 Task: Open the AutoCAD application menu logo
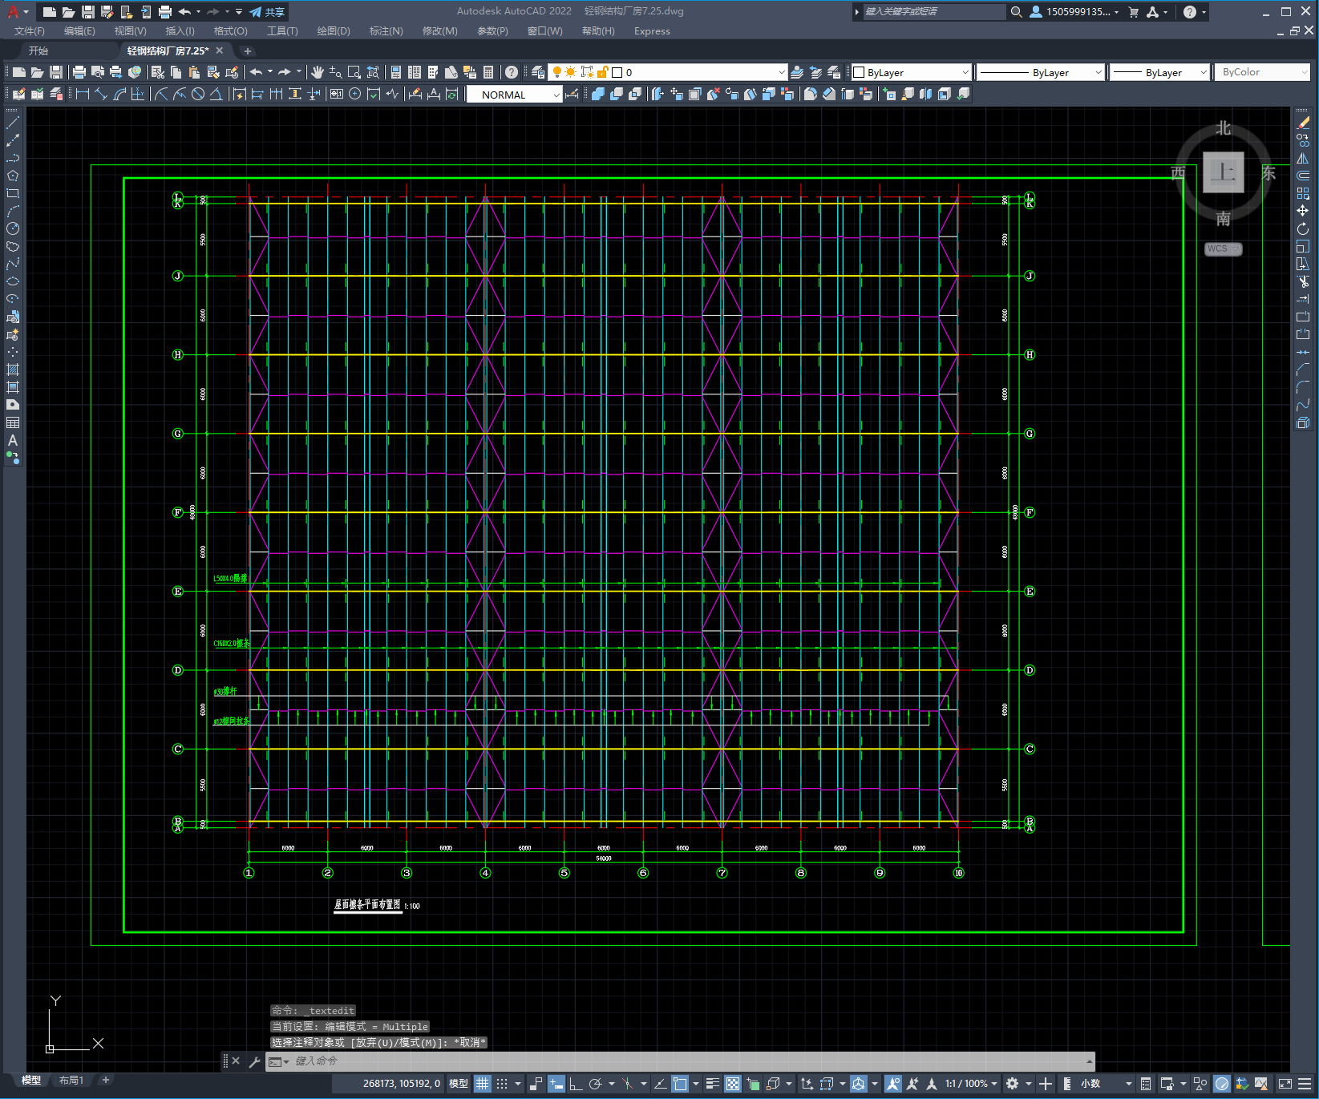pyautogui.click(x=13, y=11)
